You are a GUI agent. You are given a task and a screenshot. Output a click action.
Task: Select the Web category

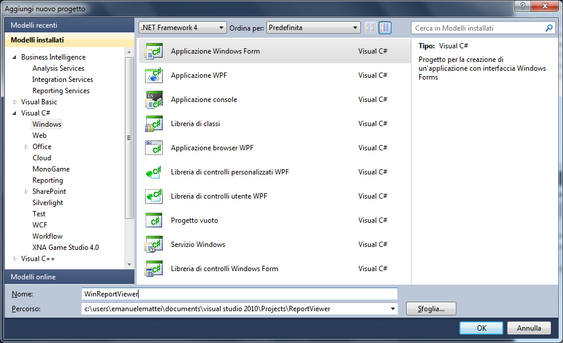39,136
